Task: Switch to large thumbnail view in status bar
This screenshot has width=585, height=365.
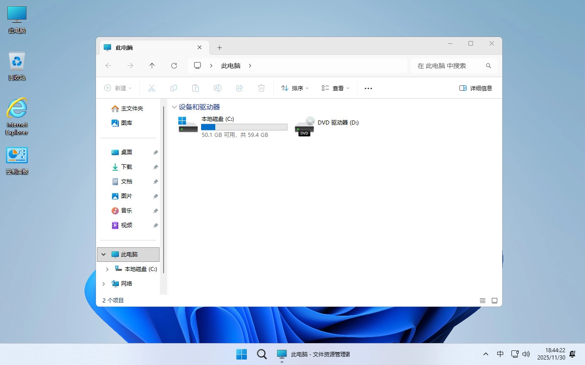Action: pos(494,300)
